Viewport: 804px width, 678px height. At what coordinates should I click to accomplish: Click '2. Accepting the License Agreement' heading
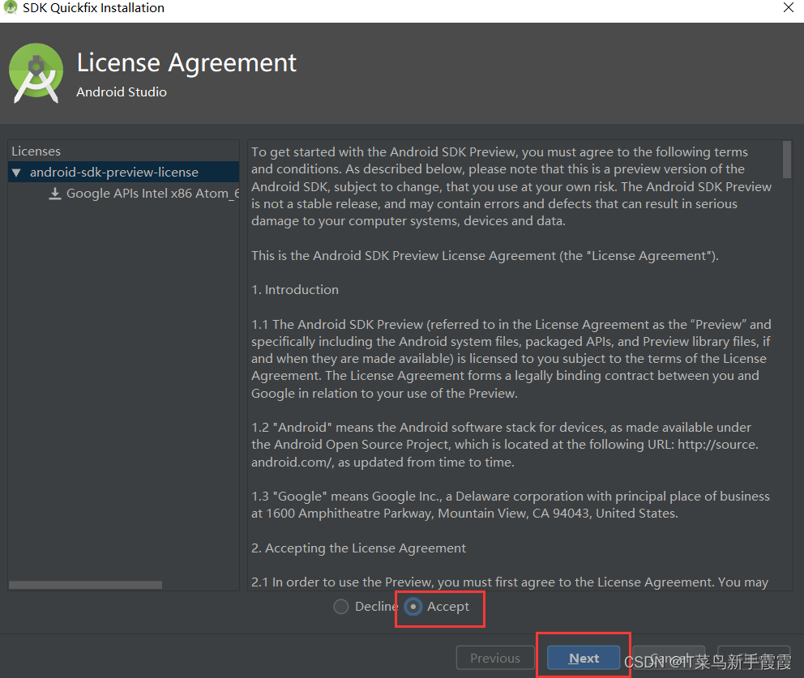coord(358,548)
